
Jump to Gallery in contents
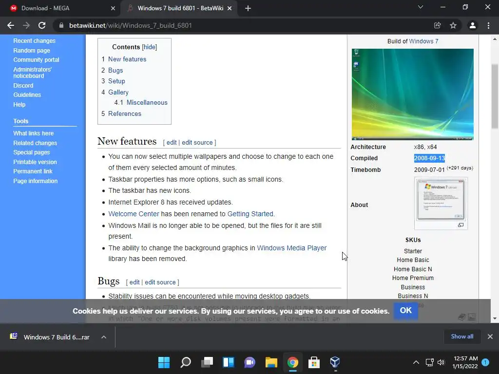(118, 92)
